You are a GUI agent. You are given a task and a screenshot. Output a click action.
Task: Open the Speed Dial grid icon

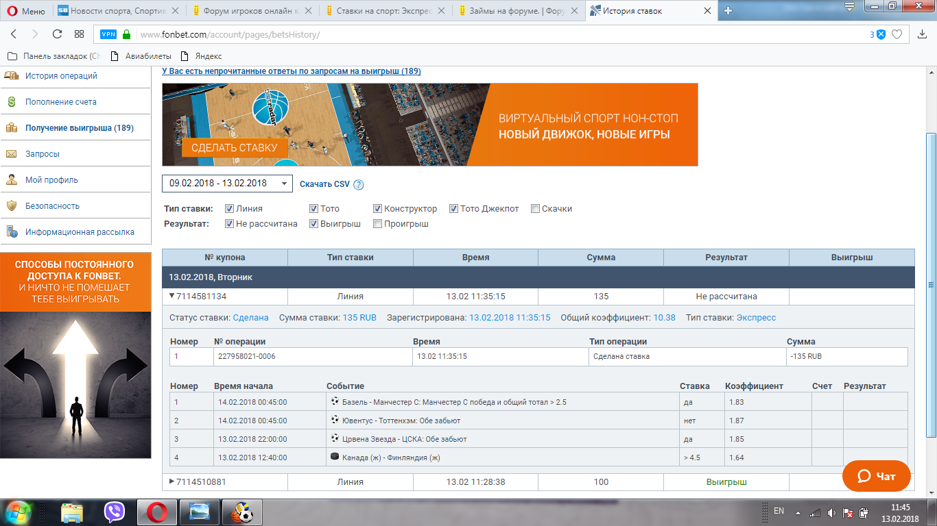point(80,34)
